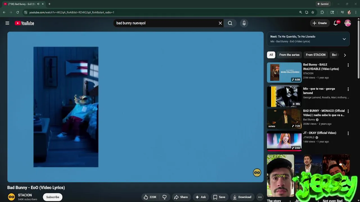Open JT - OKAY video thumbnail
Screen dimensions: 360x202
click(x=284, y=141)
